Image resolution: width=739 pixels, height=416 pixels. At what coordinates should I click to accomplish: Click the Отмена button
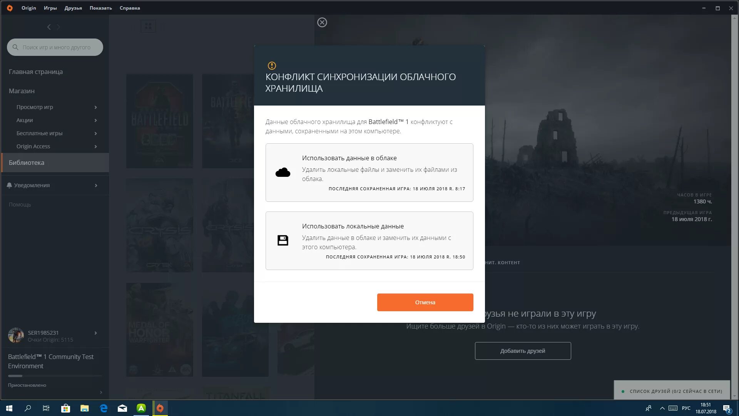pyautogui.click(x=425, y=302)
